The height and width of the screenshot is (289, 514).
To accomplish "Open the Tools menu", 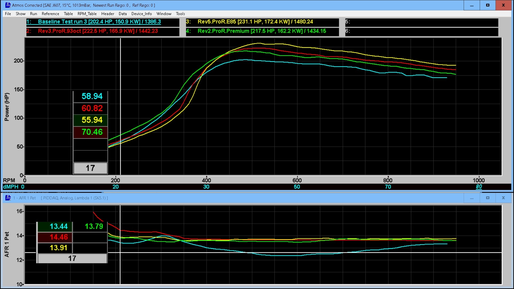I will [180, 14].
